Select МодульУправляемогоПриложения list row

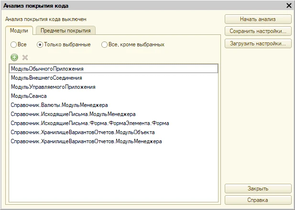pyautogui.click(x=113, y=87)
